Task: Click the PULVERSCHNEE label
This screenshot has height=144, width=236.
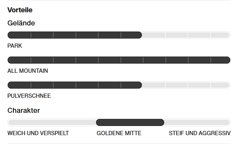Action: (x=29, y=96)
